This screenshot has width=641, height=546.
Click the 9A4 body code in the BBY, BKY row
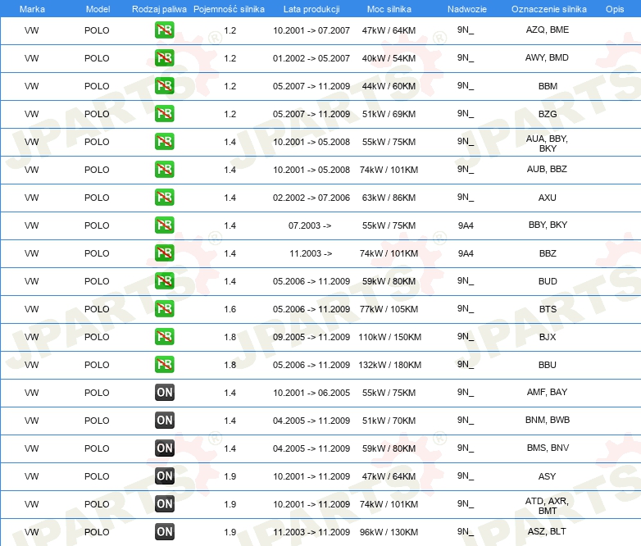(466, 225)
